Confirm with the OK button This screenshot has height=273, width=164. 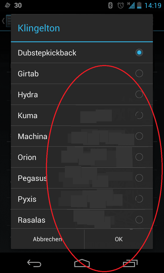coord(119,239)
